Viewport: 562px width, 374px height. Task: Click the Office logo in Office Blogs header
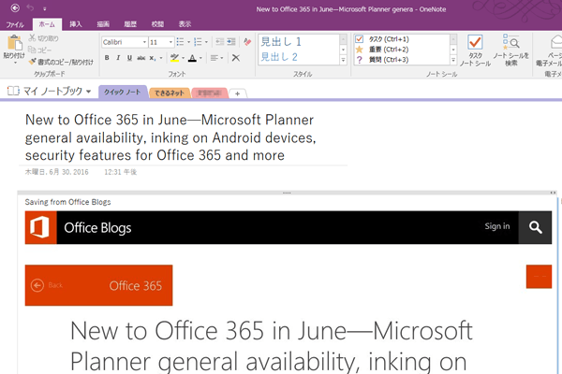click(x=40, y=227)
